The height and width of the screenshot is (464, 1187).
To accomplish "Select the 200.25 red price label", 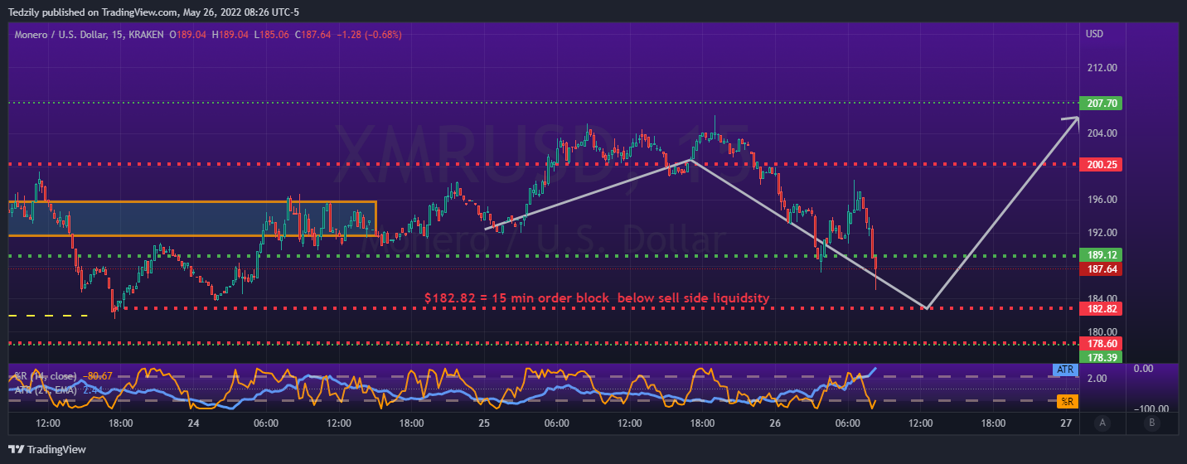I will coord(1101,165).
